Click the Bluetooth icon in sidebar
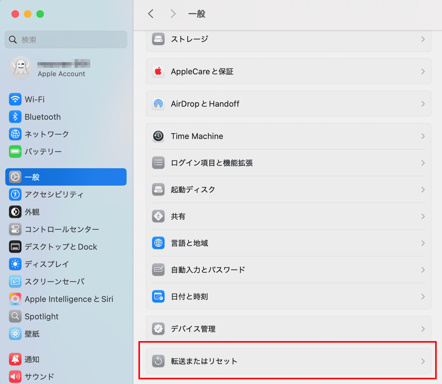The height and width of the screenshot is (384, 442). click(x=15, y=117)
